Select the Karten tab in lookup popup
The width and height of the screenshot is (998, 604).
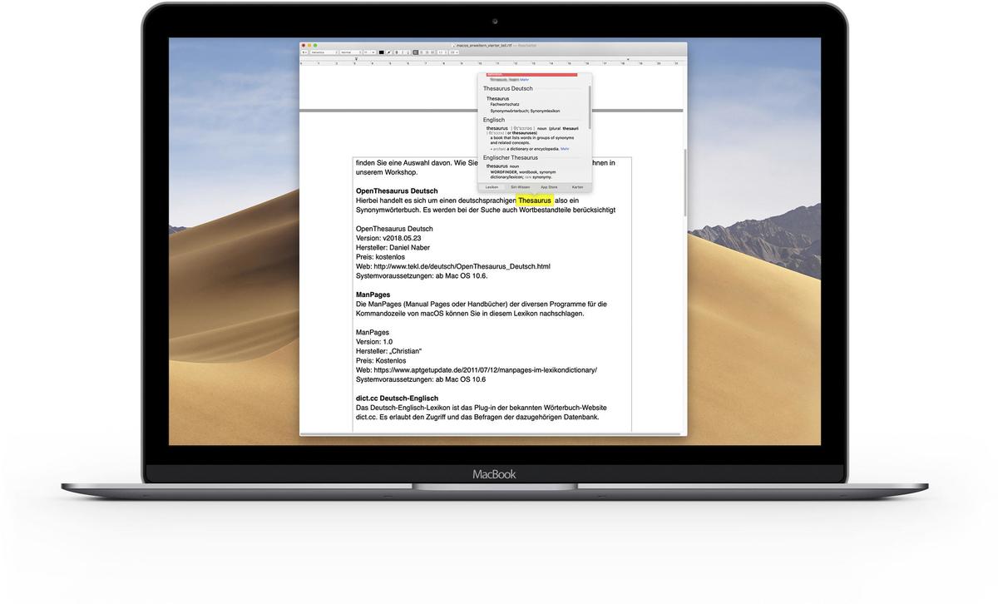(577, 187)
